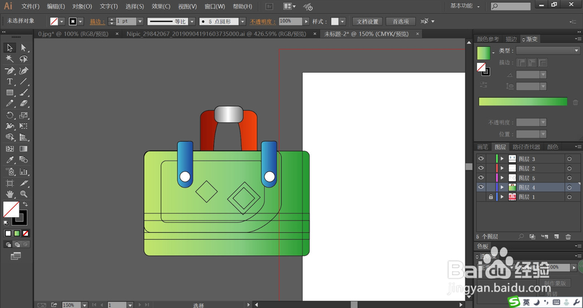Click target circle of 图层 3
Screen dimensions: 583x308
point(569,159)
